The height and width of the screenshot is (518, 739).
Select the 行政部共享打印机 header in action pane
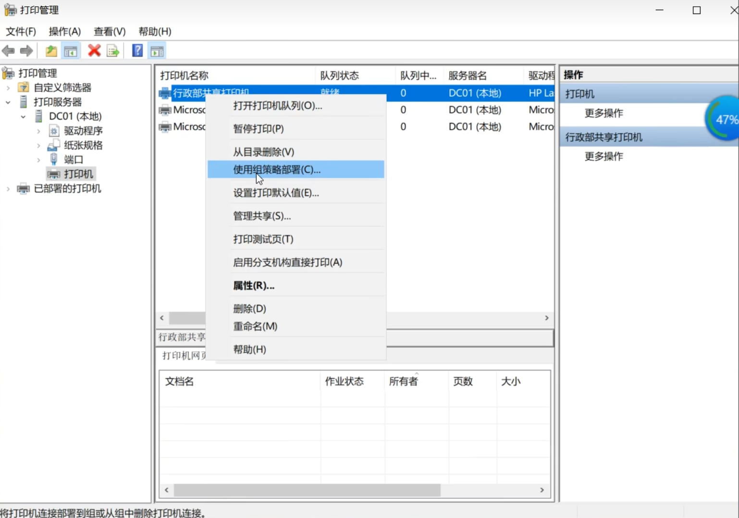(x=649, y=137)
